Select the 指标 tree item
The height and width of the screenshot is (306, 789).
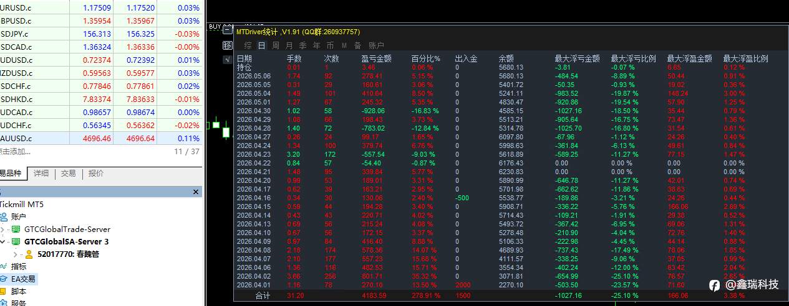19,267
